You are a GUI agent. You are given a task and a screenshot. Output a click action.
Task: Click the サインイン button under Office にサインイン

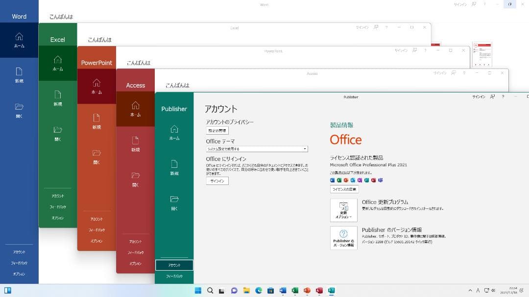216,181
